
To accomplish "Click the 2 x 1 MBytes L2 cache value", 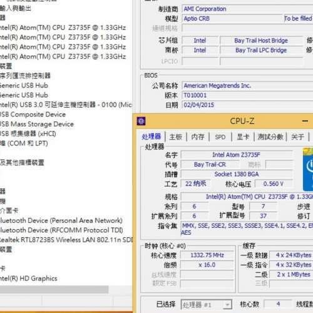I will click(x=292, y=274).
